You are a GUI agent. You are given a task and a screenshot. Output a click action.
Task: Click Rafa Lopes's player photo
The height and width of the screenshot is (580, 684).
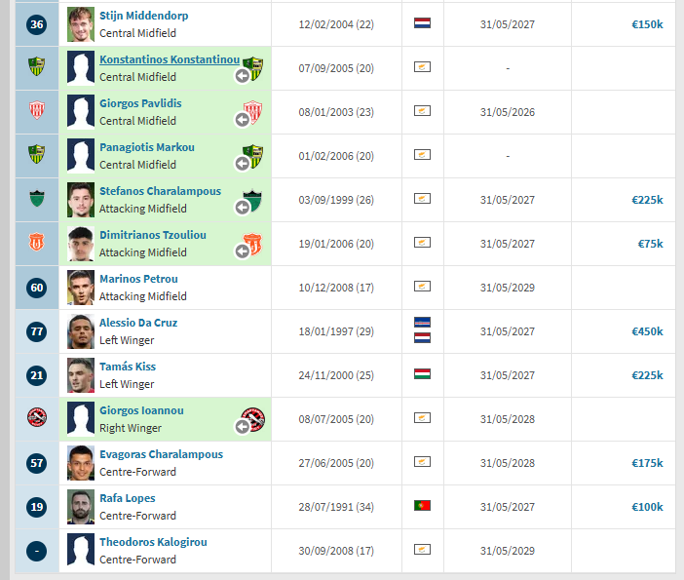tap(81, 507)
